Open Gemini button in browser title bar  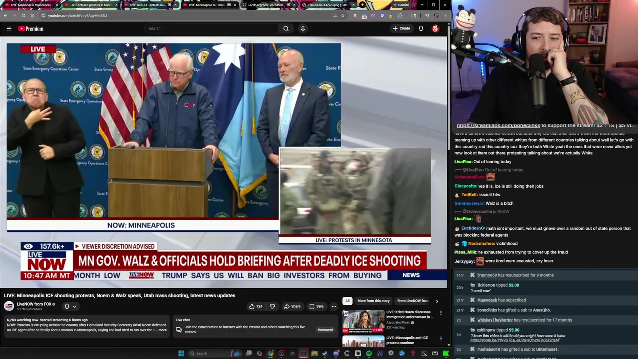click(400, 5)
